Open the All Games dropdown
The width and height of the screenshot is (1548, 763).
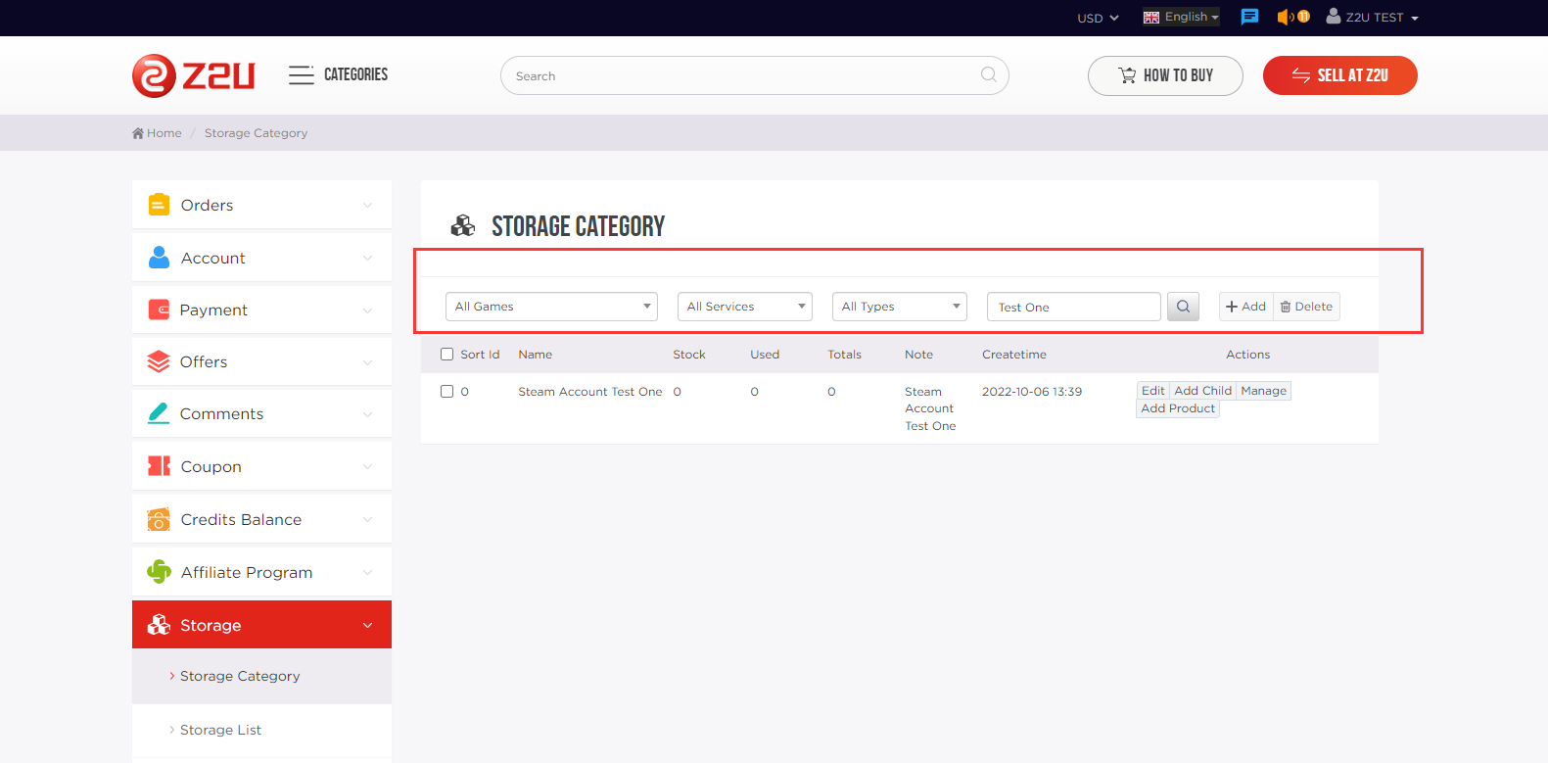(551, 307)
